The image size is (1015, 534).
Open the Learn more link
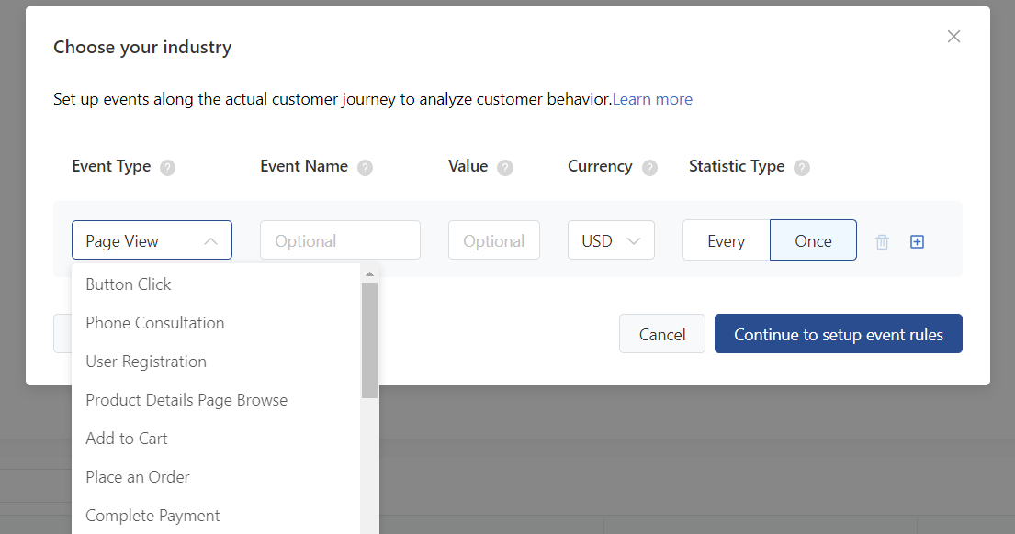point(652,99)
